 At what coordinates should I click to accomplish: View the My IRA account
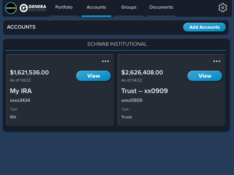tap(94, 76)
